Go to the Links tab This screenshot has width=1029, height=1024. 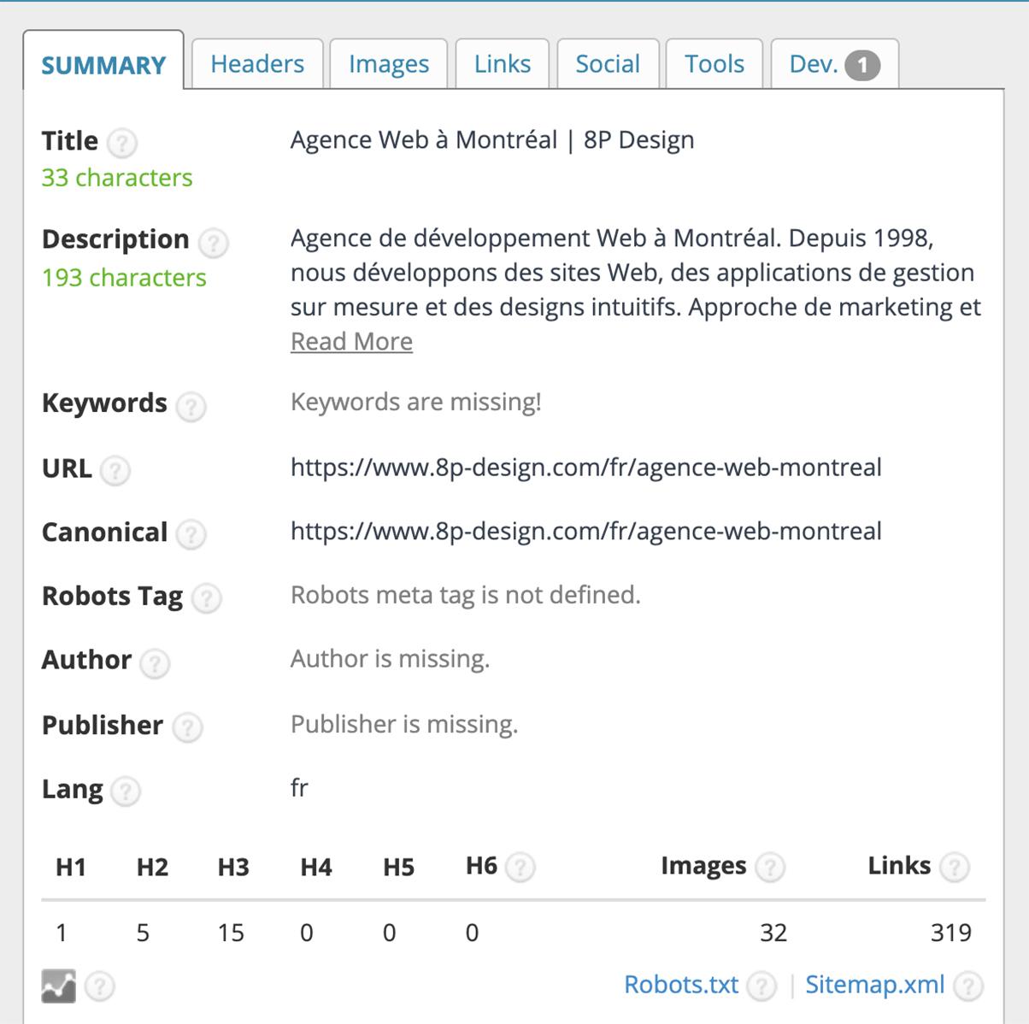tap(503, 63)
